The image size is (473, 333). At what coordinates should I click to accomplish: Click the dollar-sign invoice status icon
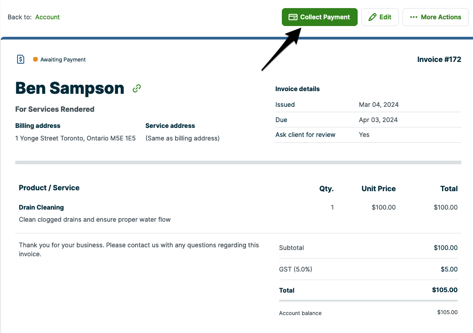tap(20, 59)
